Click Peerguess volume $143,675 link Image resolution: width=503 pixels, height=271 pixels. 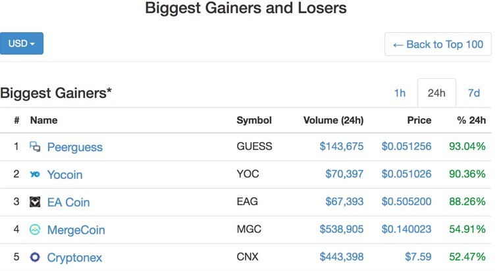point(341,147)
